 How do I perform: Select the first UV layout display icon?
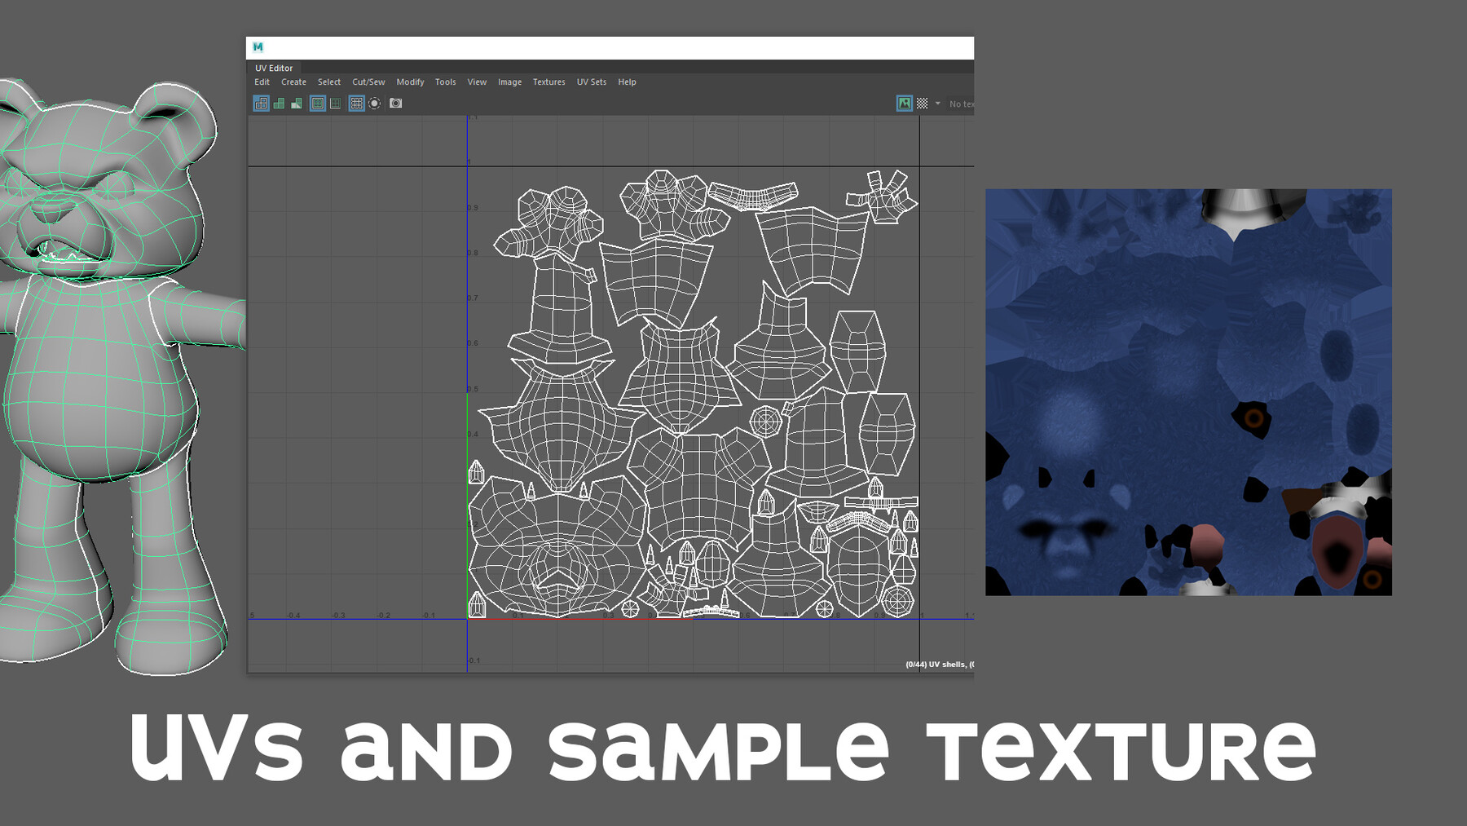pos(261,103)
